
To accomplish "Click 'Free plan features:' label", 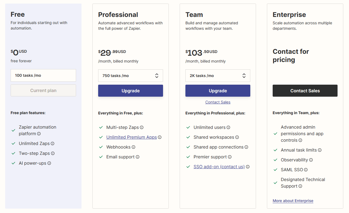I will point(28,113).
